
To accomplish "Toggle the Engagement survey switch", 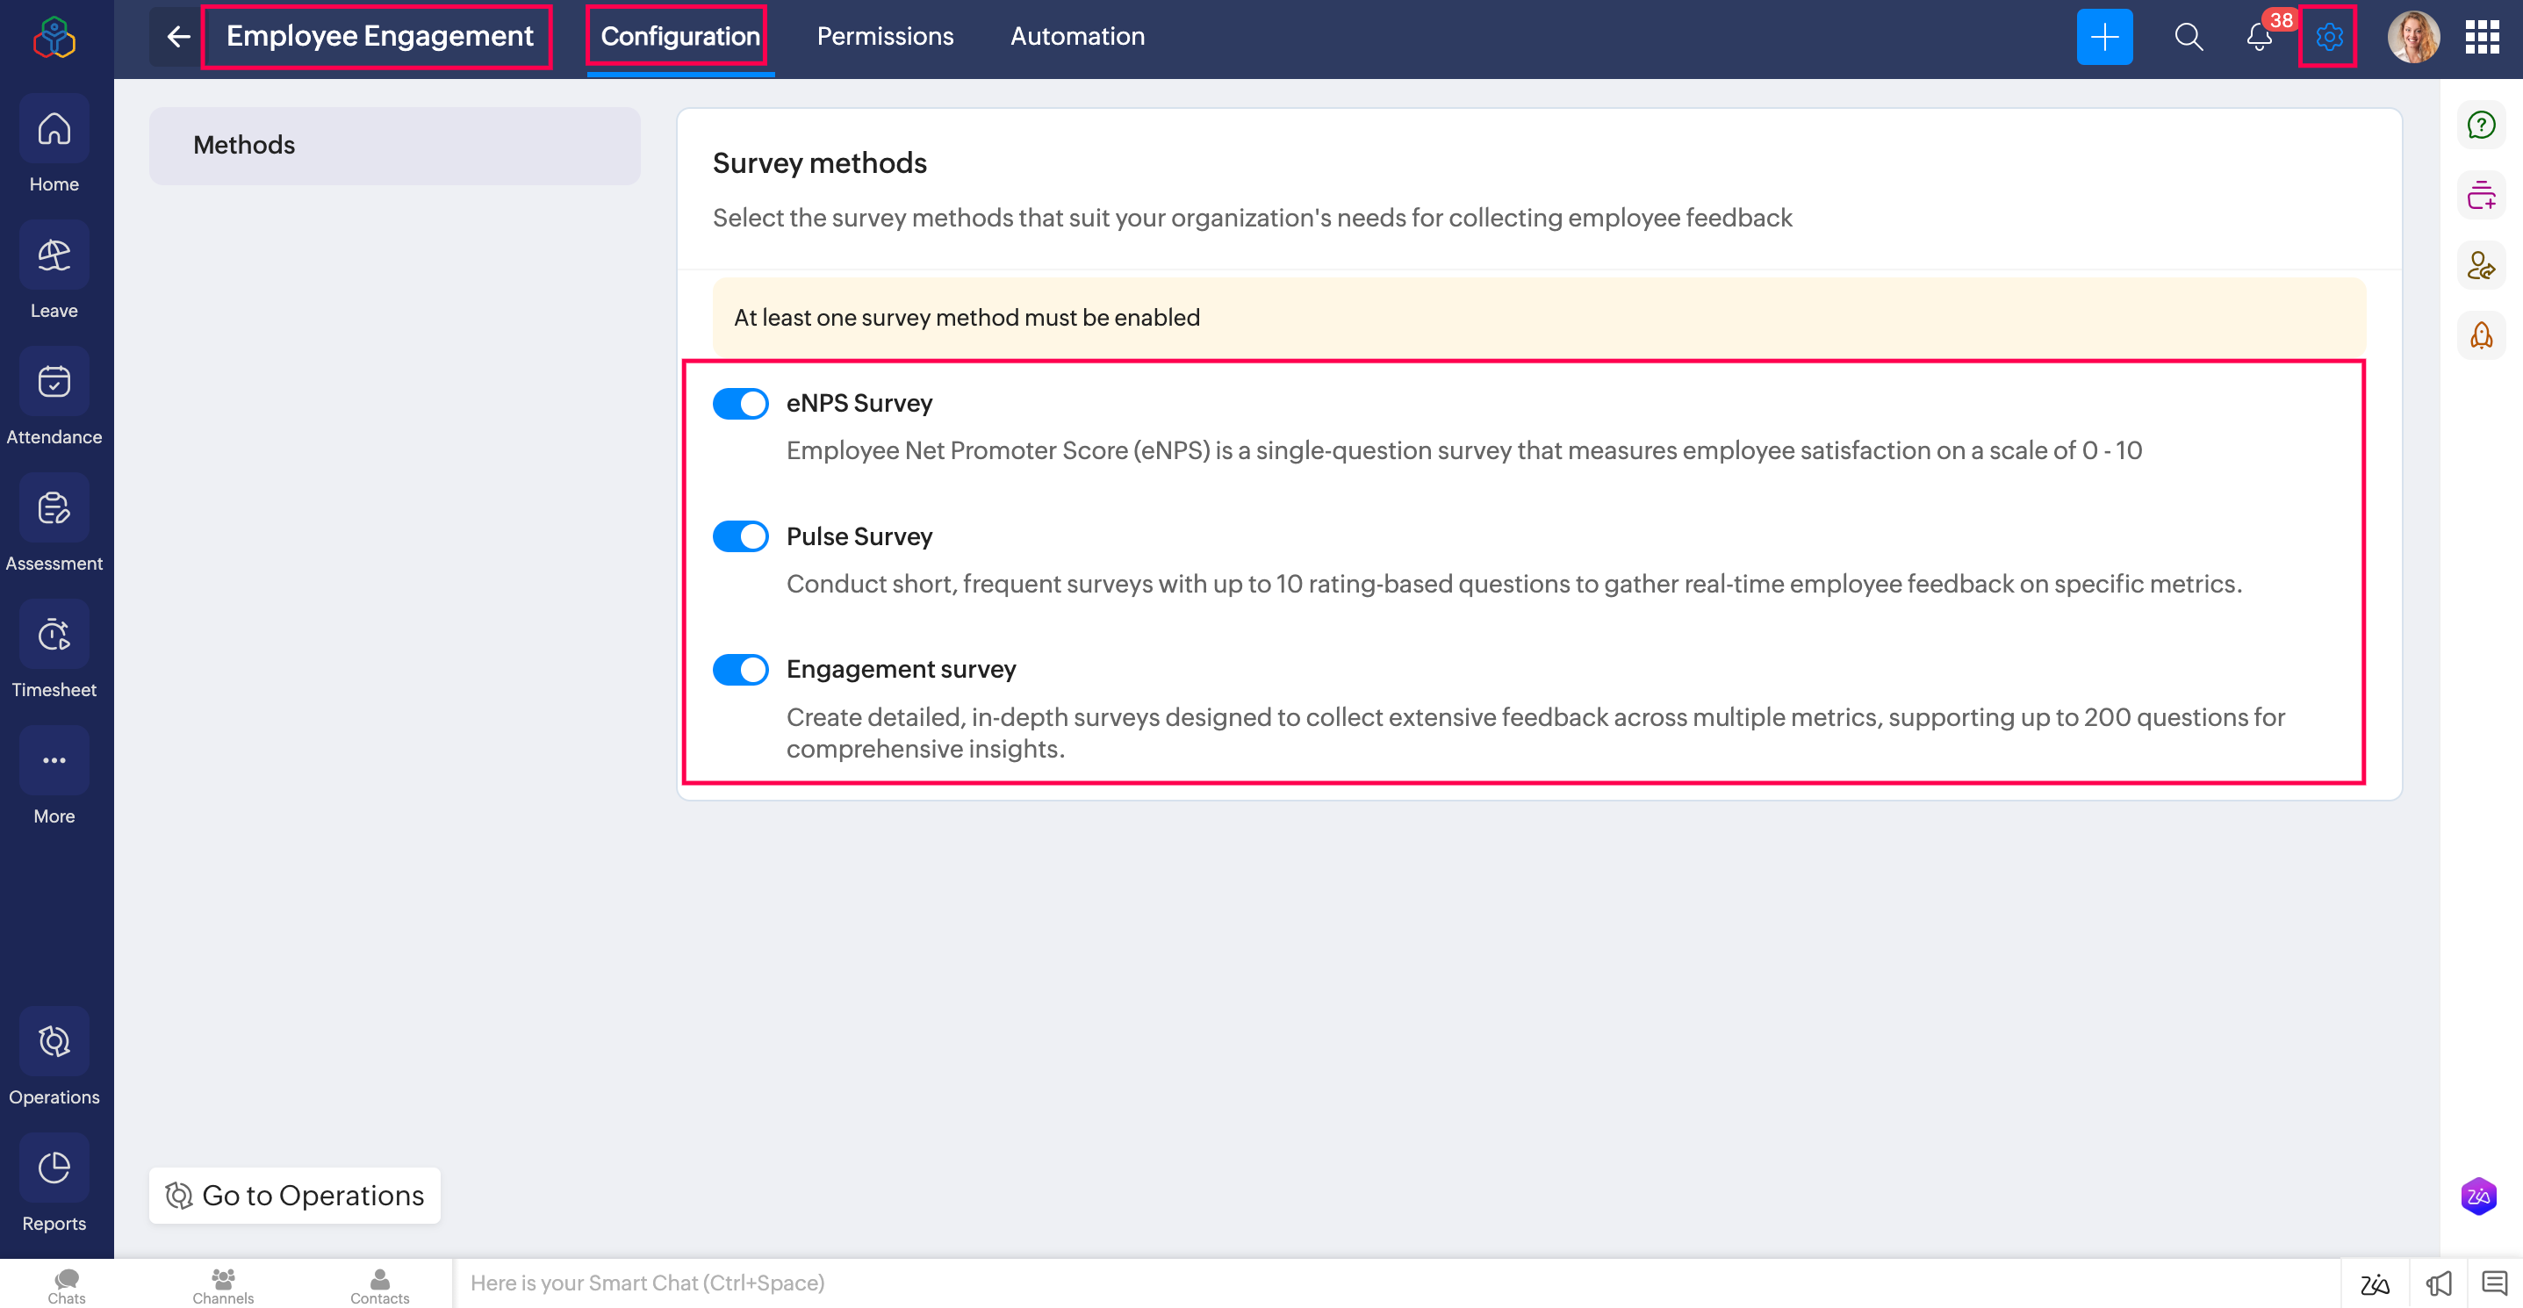I will click(740, 670).
